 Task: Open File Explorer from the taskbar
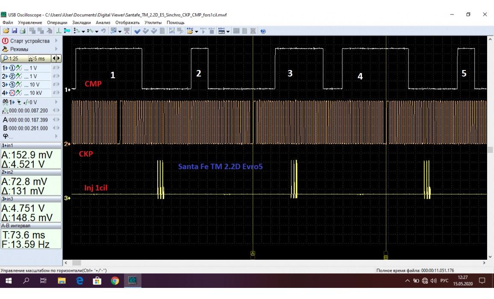tap(62, 280)
